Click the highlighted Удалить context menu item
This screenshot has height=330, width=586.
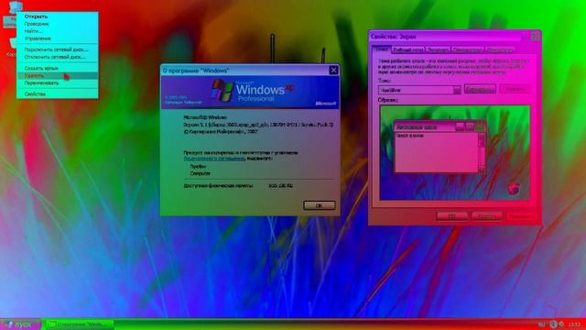tap(58, 75)
